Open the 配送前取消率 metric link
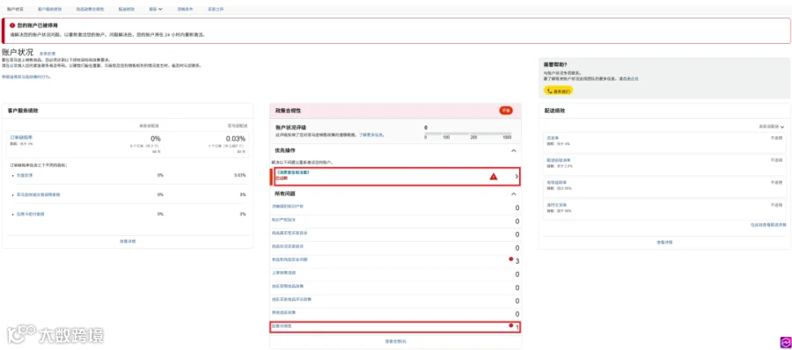 pos(558,160)
